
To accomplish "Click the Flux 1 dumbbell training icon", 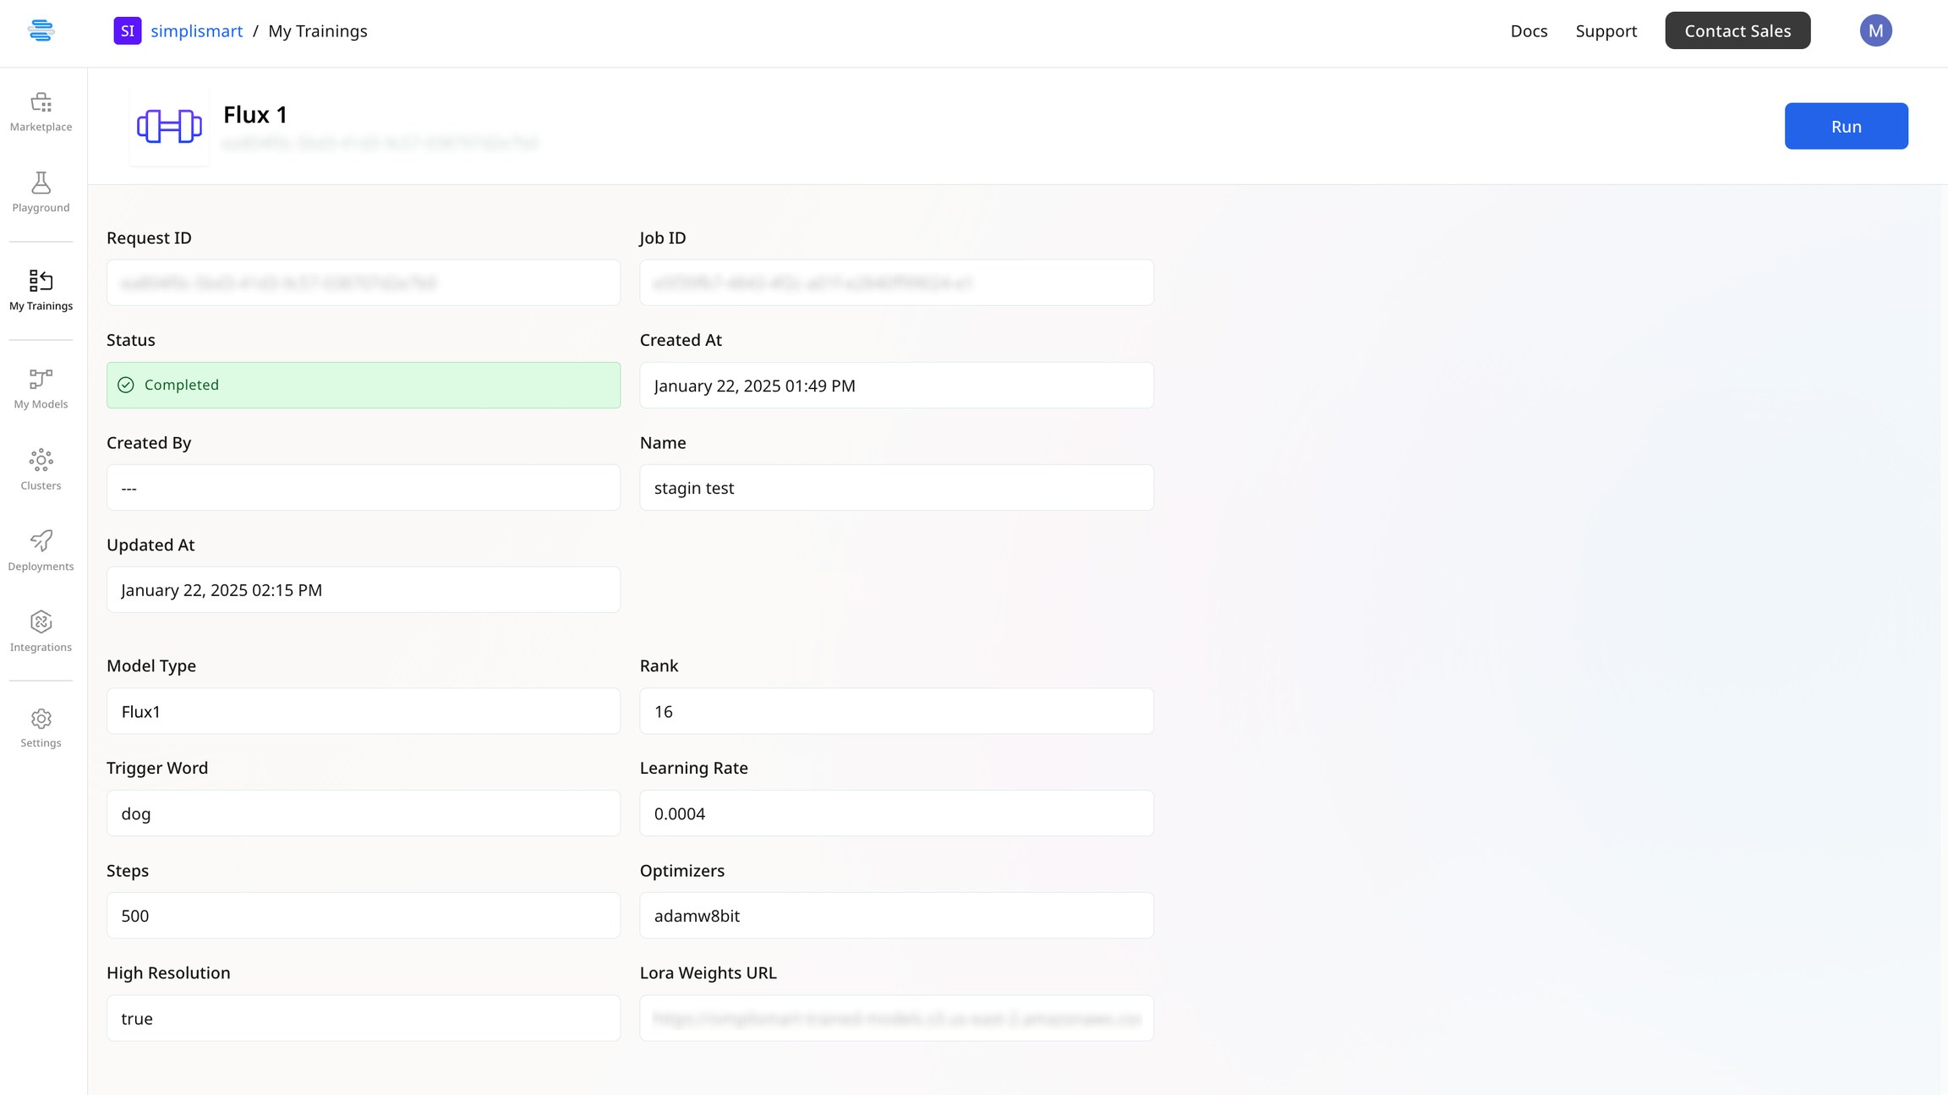I will point(169,126).
